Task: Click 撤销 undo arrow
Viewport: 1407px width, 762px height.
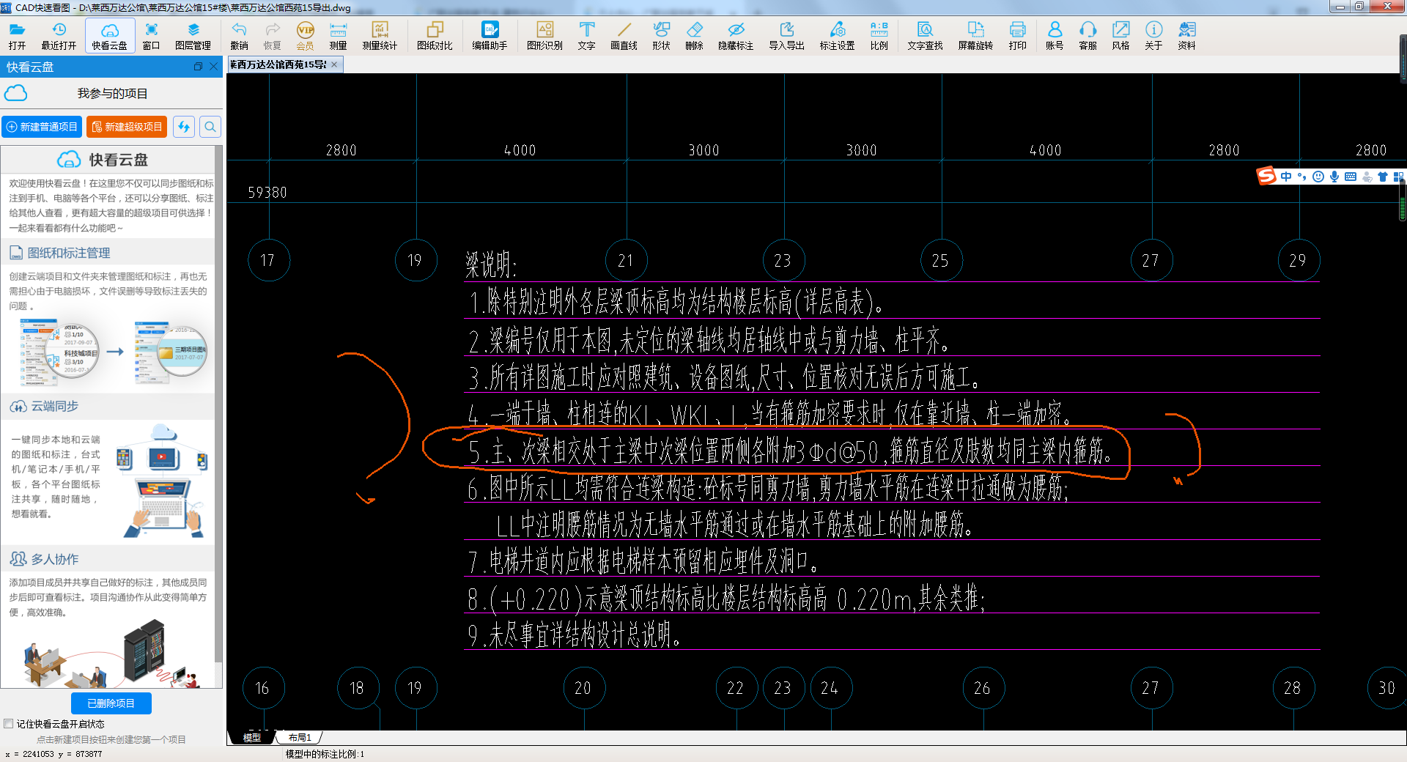Action: pyautogui.click(x=239, y=35)
